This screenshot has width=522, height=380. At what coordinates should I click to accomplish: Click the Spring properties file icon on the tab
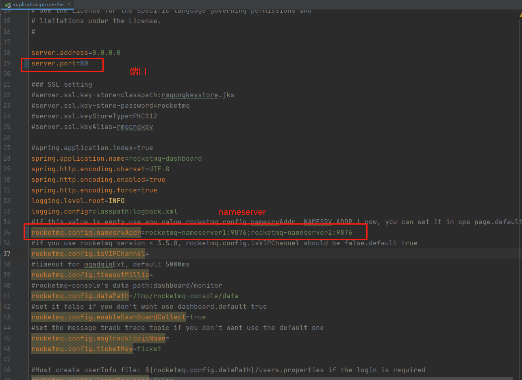tap(8, 4)
